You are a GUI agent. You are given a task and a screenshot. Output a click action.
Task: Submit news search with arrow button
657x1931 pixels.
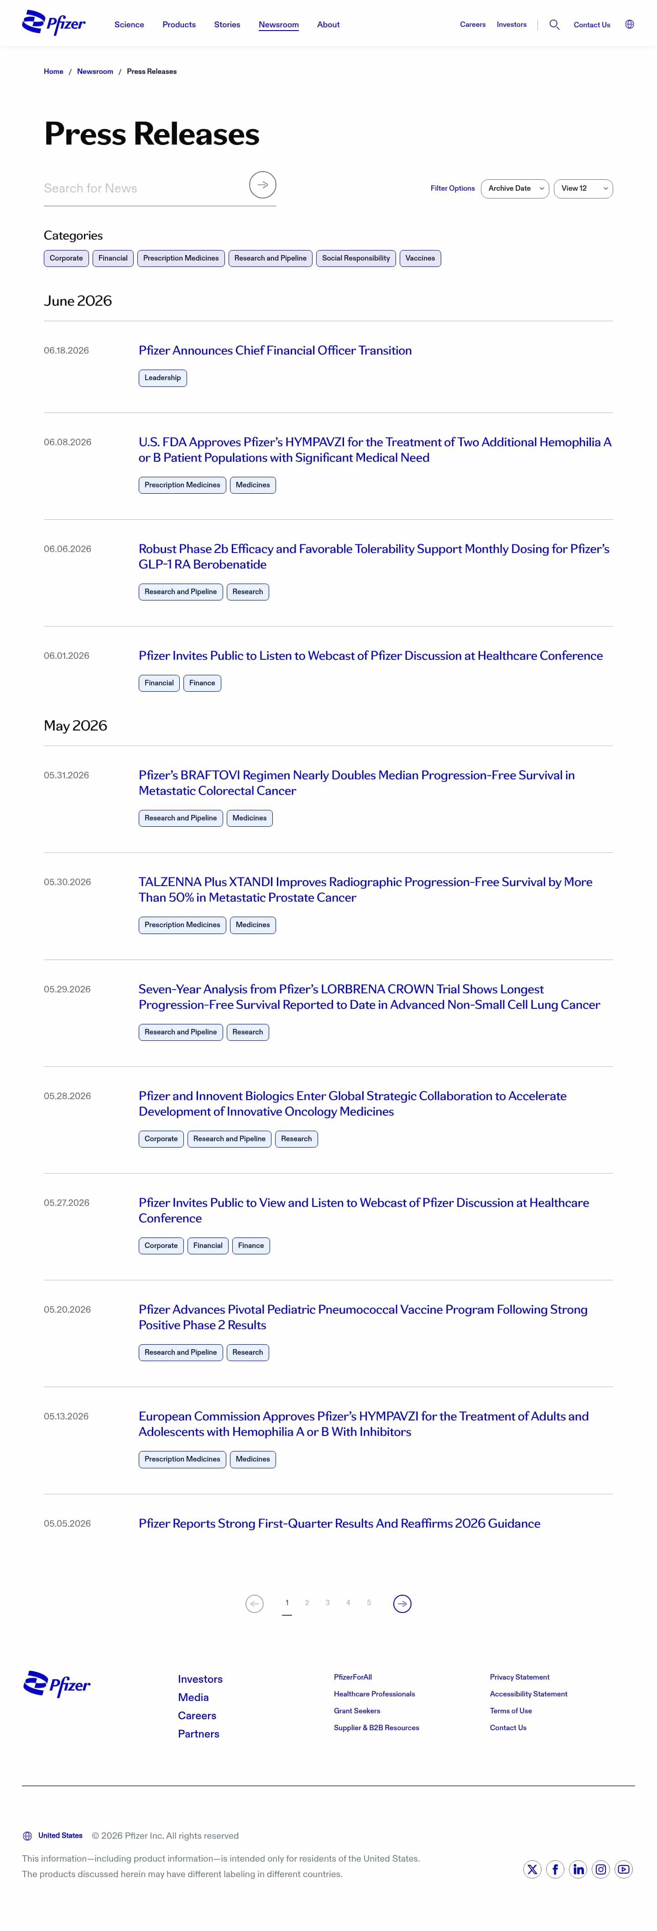point(262,184)
